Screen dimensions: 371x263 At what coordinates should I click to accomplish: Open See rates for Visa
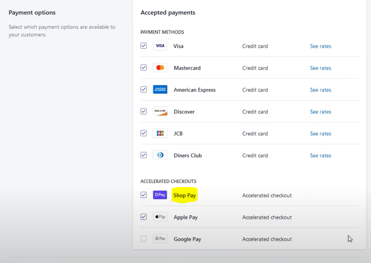(x=320, y=46)
